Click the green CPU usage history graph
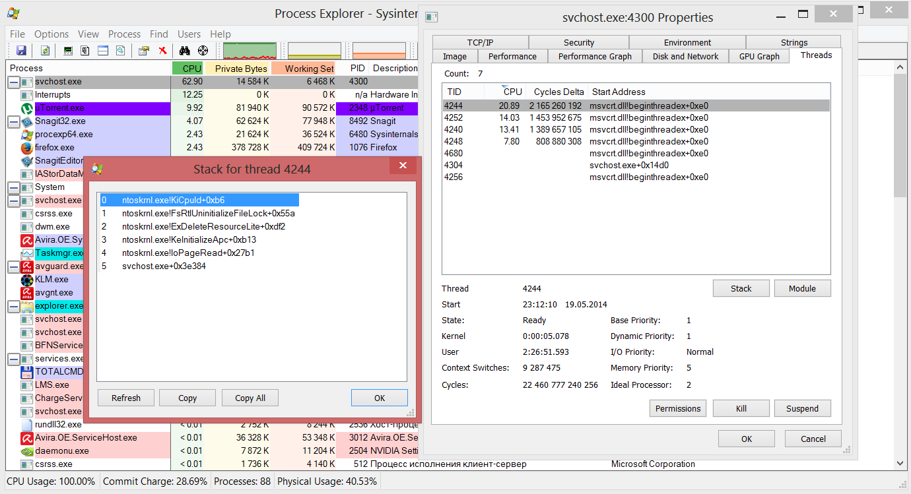Viewport: 911px width, 494px height. click(x=250, y=51)
